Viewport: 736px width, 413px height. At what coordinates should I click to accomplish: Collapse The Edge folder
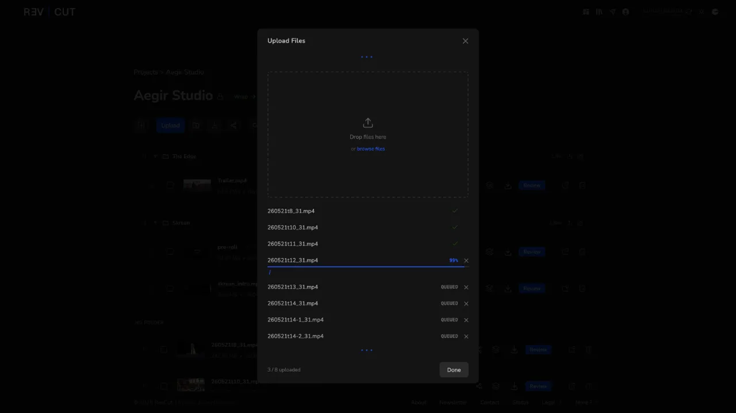pos(155,156)
